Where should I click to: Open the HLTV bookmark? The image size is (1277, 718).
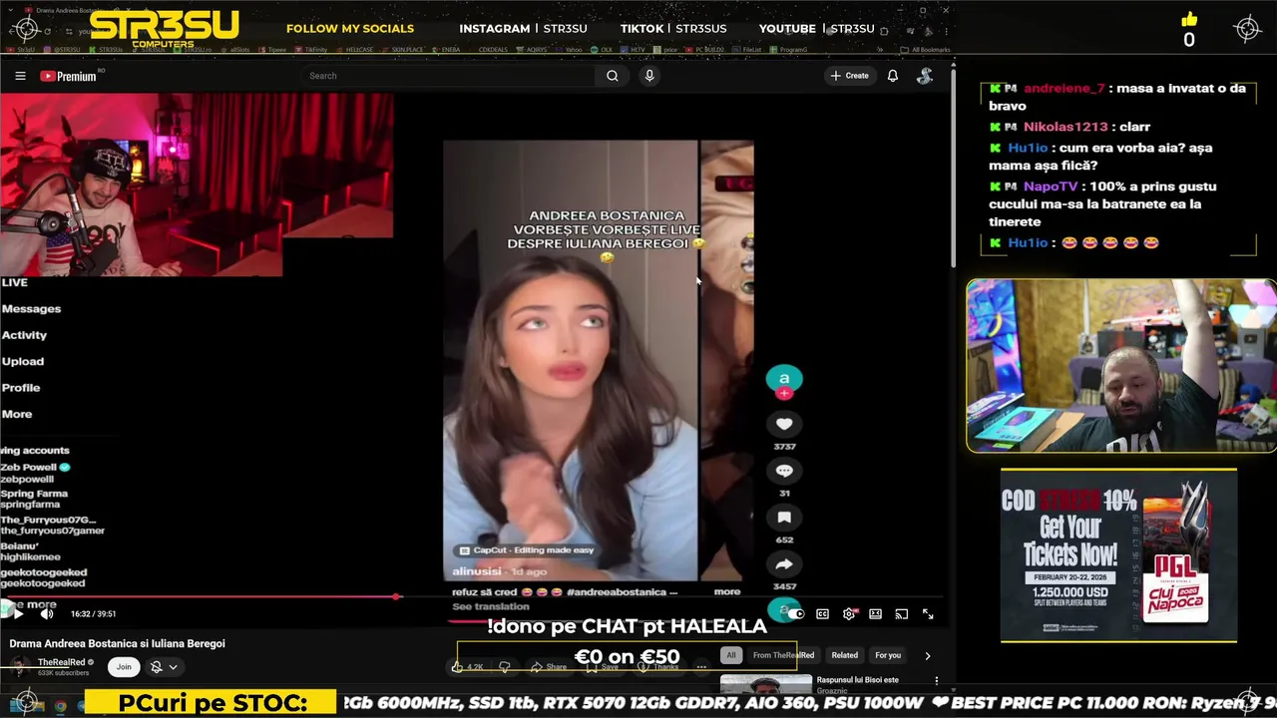[x=635, y=49]
